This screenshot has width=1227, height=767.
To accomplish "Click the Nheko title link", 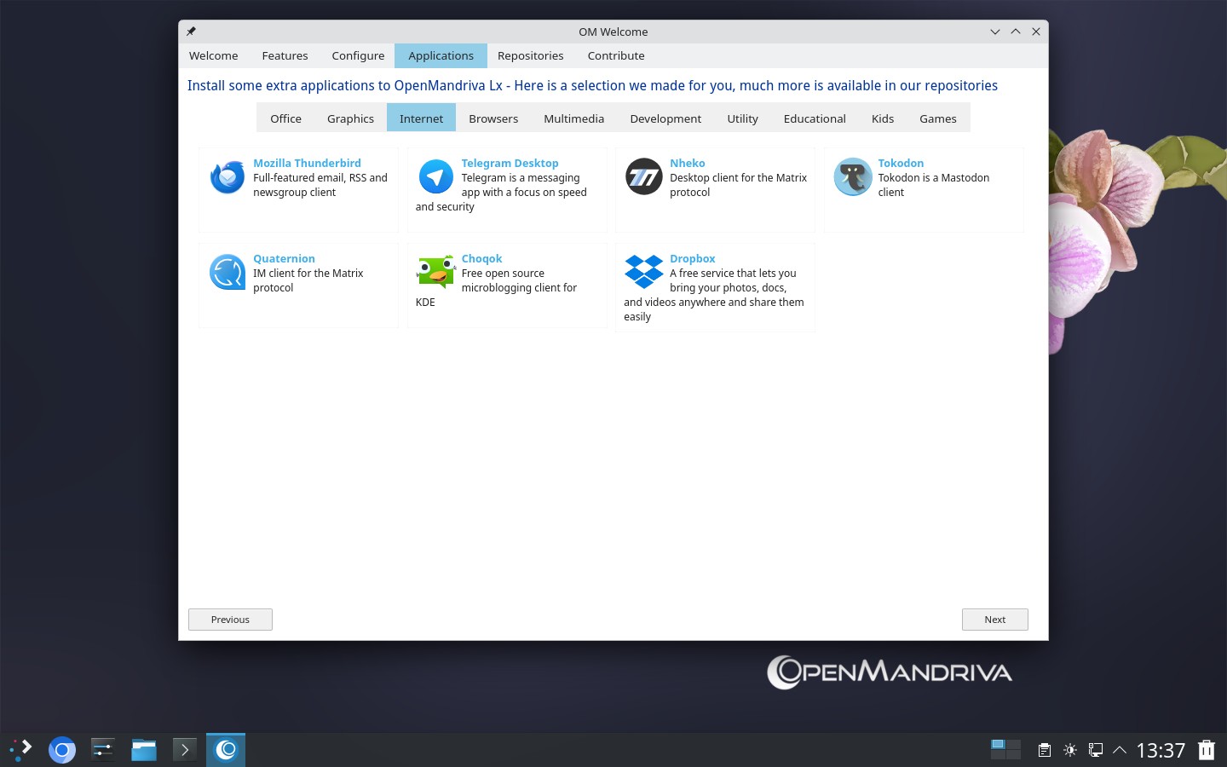I will [x=688, y=163].
